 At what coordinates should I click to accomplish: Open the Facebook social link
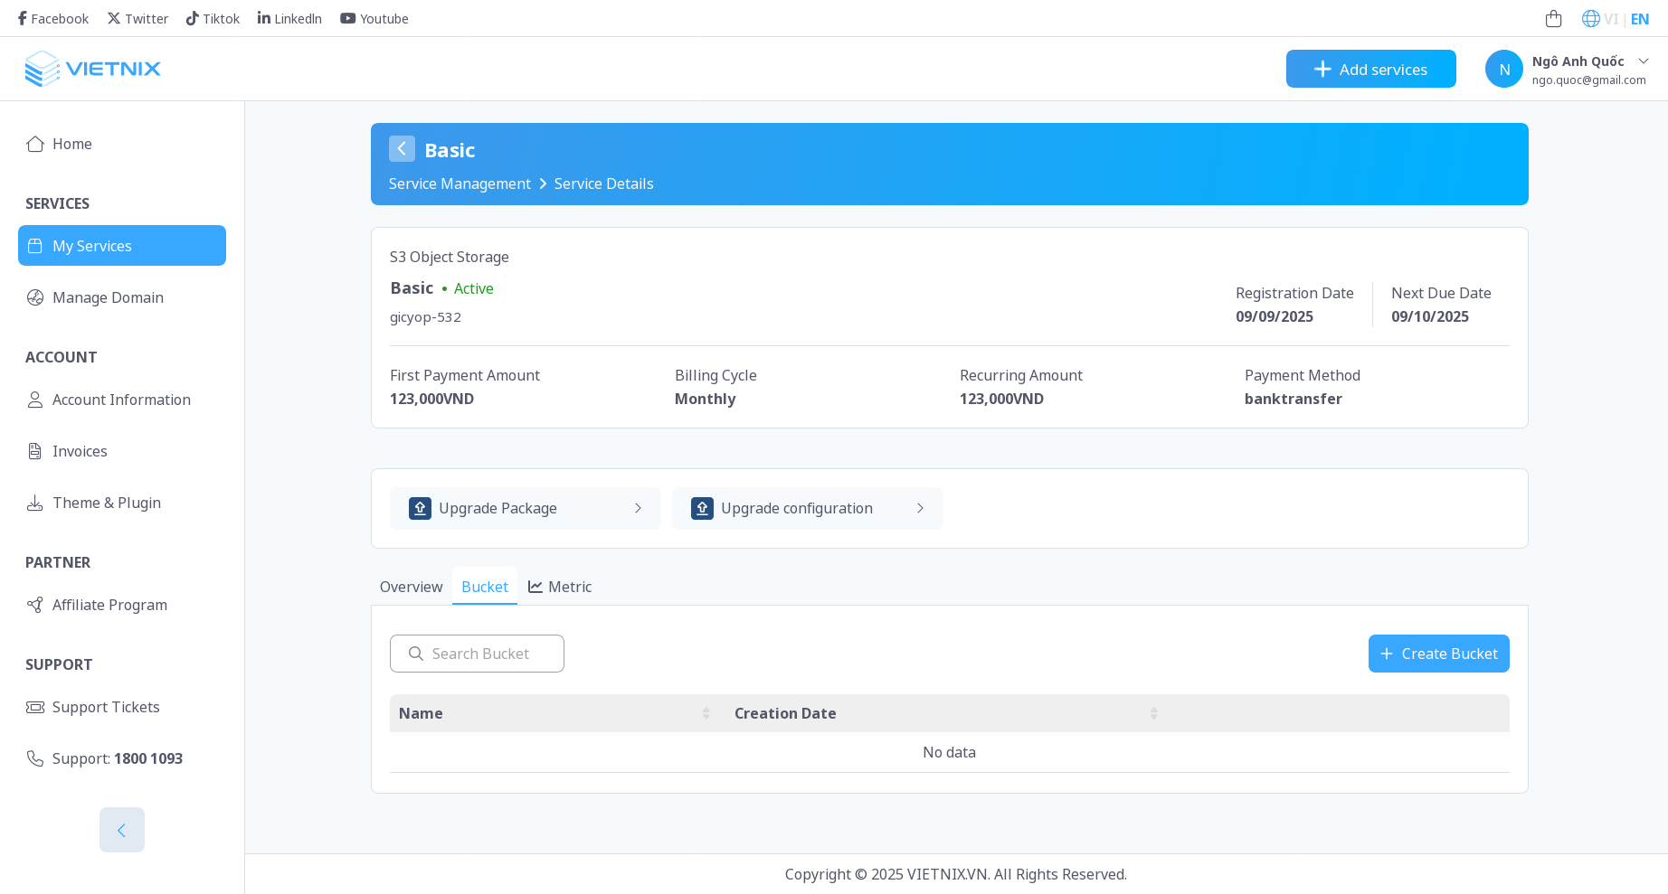[x=52, y=18]
